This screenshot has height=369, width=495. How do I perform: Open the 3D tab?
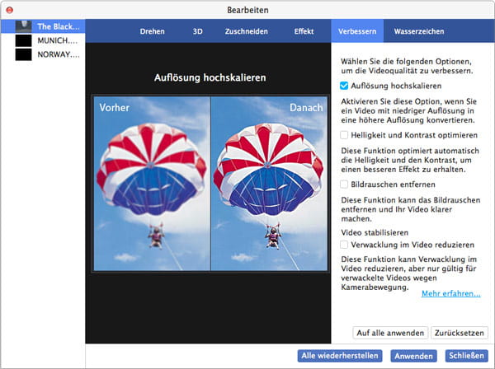197,31
